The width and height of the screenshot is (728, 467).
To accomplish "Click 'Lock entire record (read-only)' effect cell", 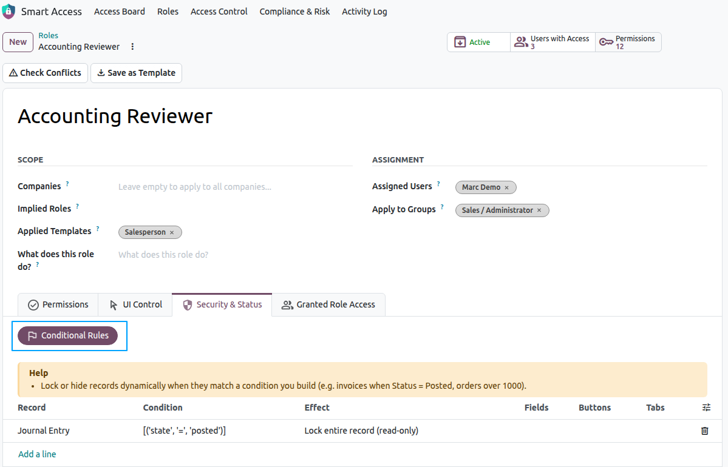I will [x=361, y=431].
